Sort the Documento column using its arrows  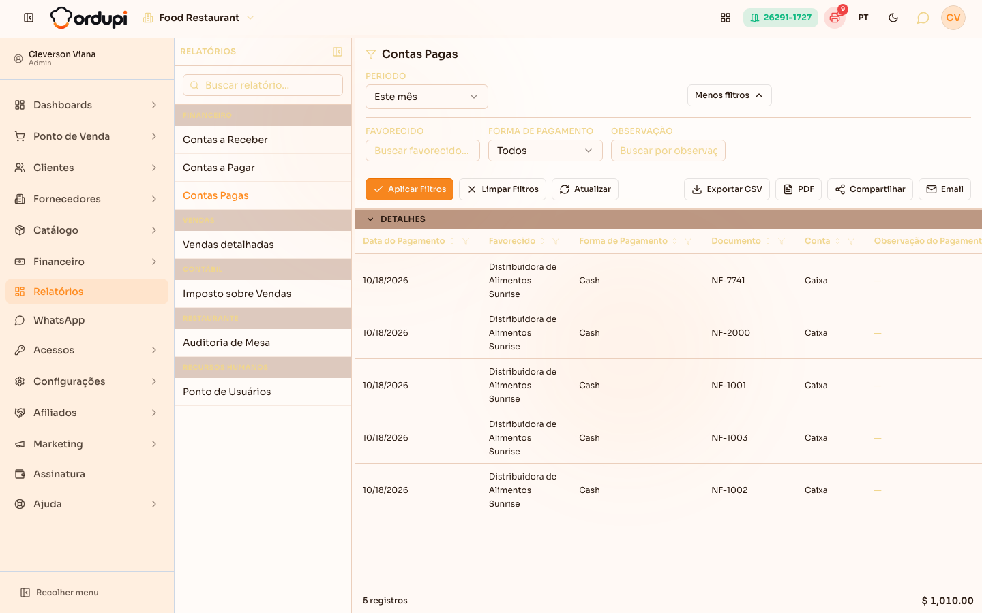[768, 241]
